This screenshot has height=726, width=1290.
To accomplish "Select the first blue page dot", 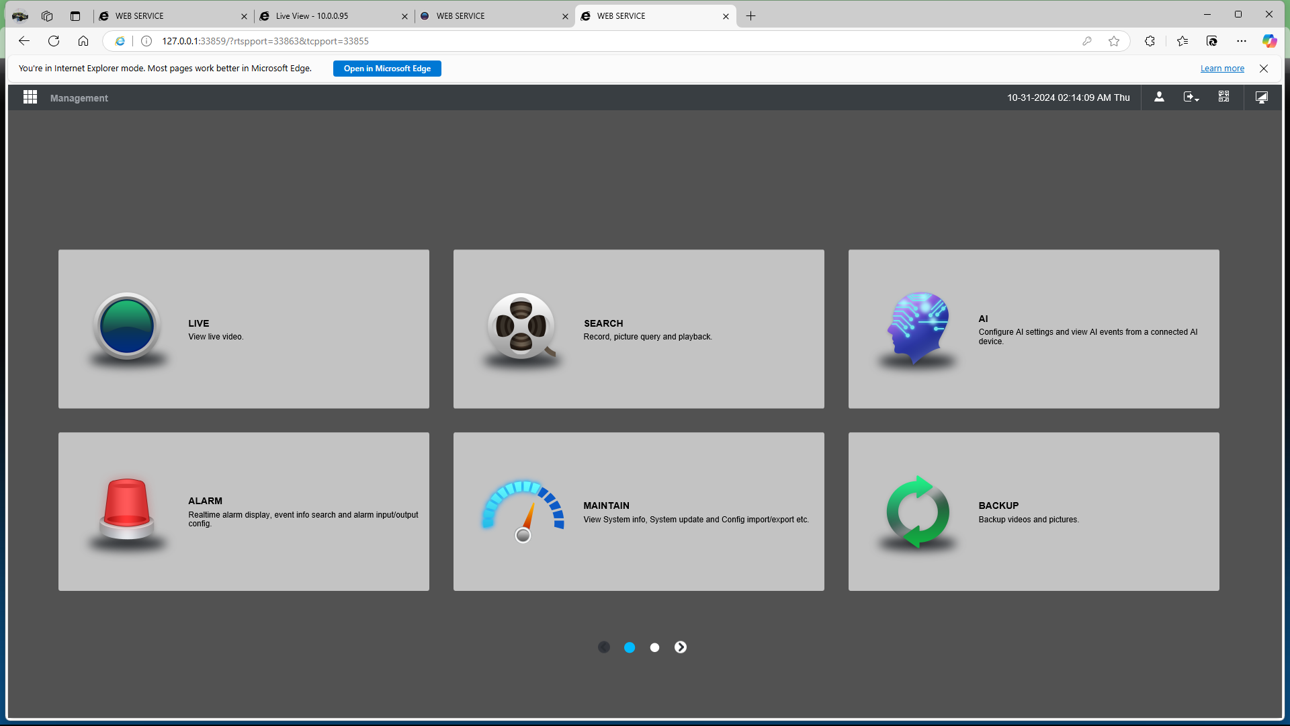I will [630, 647].
